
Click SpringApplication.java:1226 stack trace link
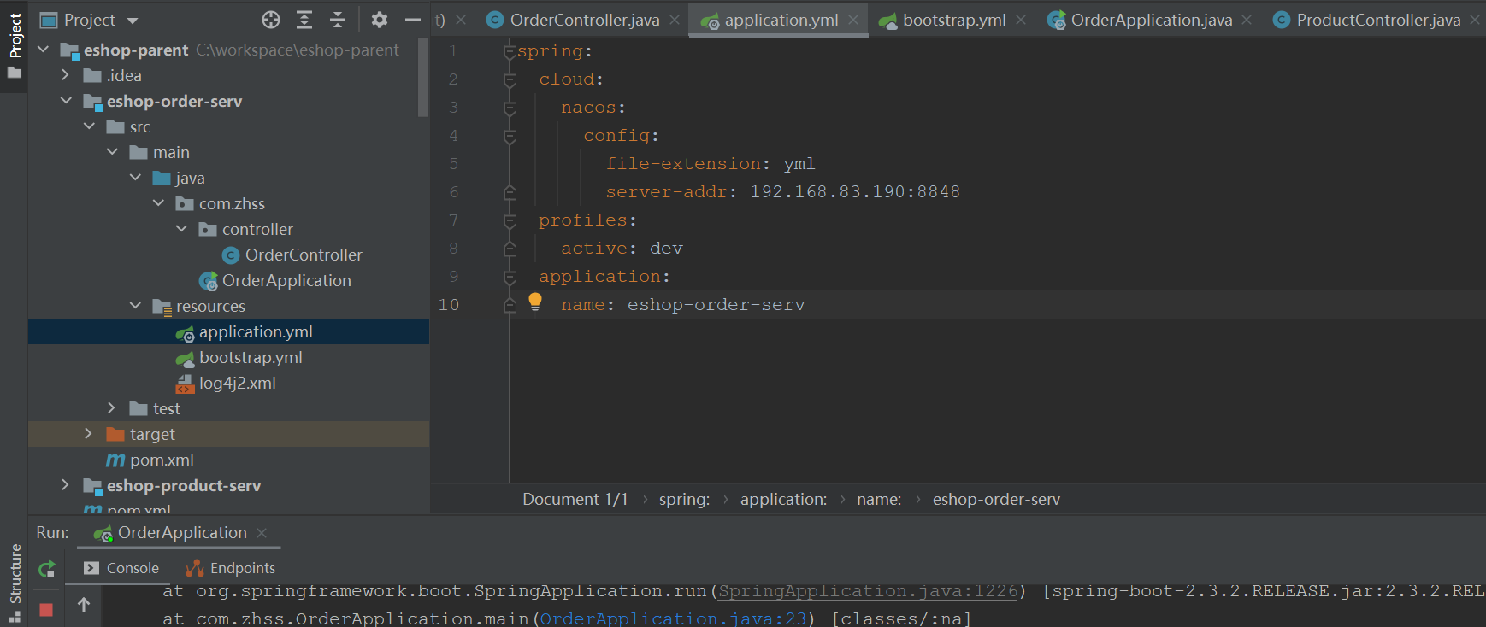[868, 591]
